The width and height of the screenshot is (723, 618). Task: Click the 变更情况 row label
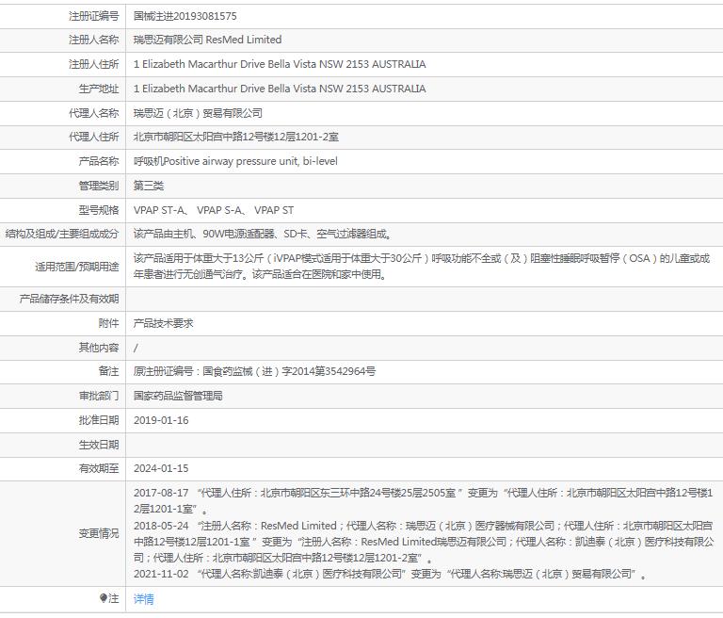click(99, 533)
